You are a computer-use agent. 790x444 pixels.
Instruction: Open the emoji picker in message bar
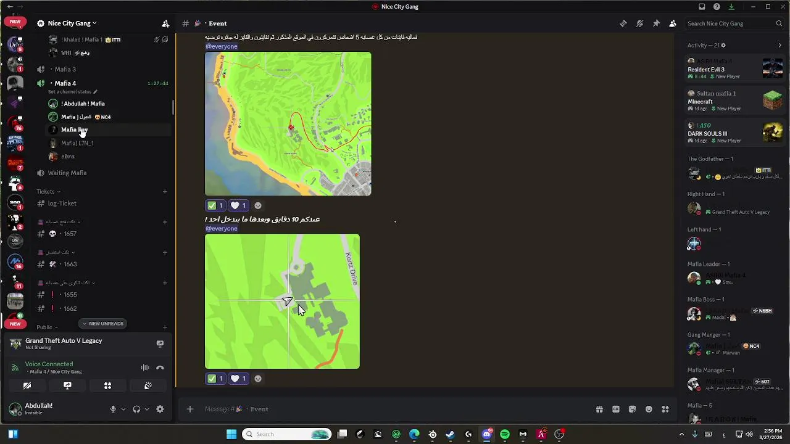click(x=649, y=409)
